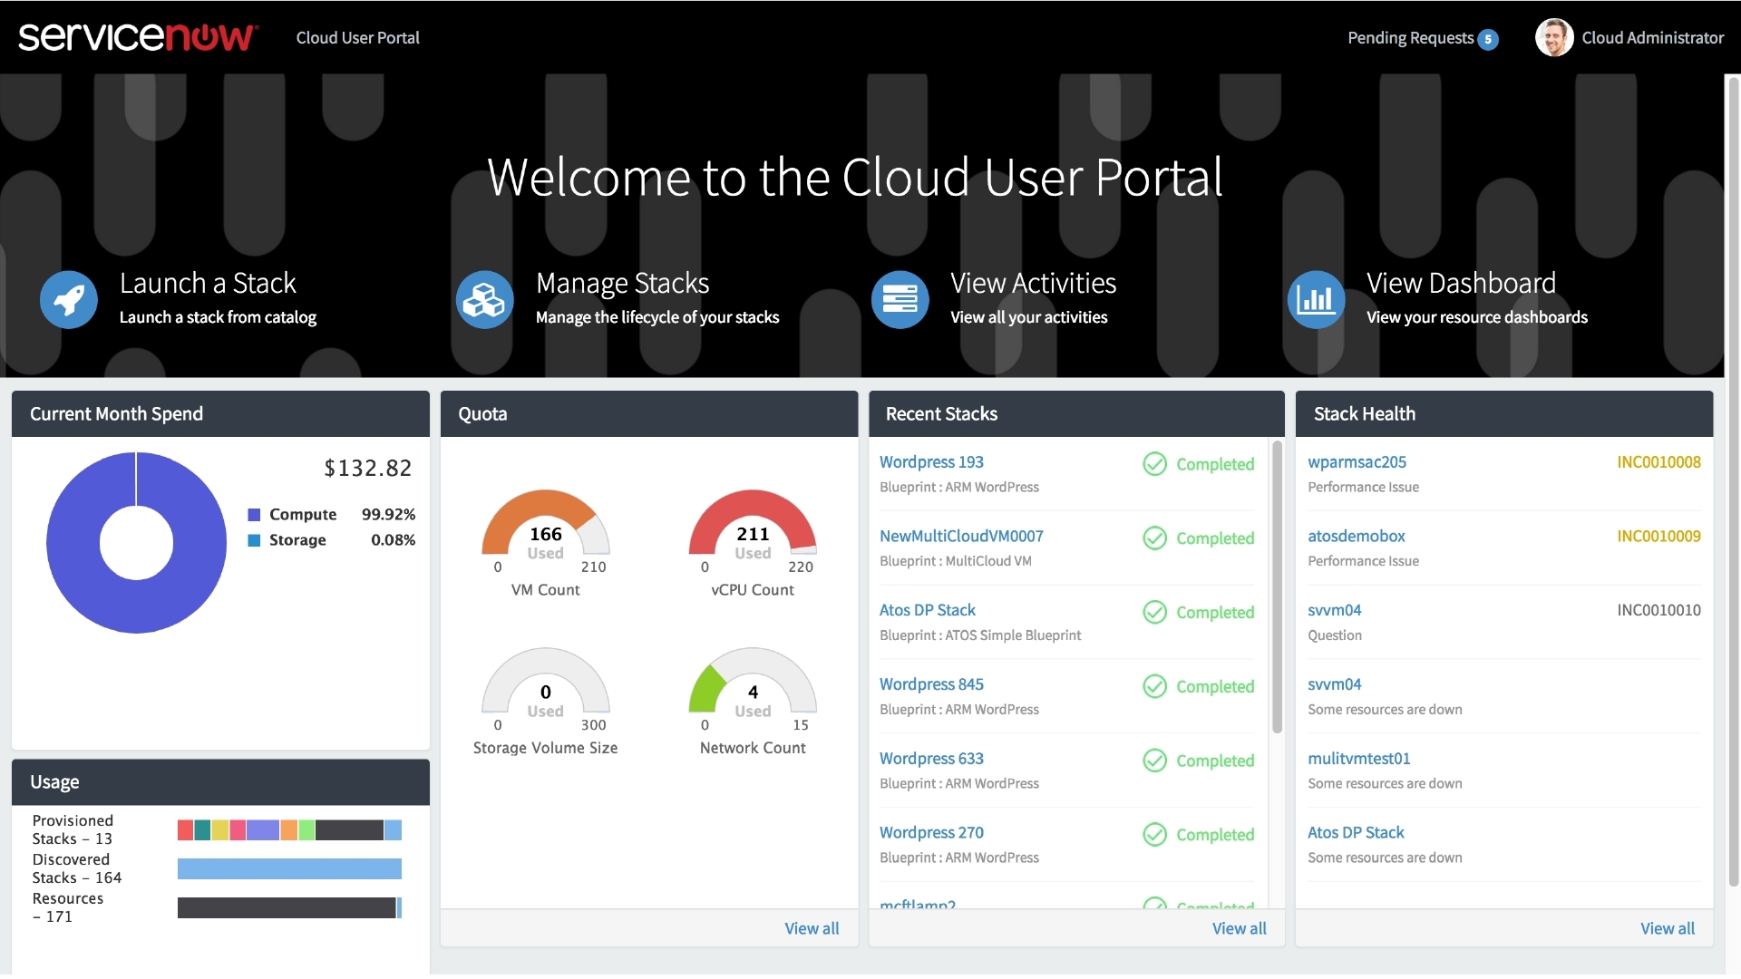Open the NewMultiCloudVM0007 stack link
The height and width of the screenshot is (979, 1741).
pos(961,536)
